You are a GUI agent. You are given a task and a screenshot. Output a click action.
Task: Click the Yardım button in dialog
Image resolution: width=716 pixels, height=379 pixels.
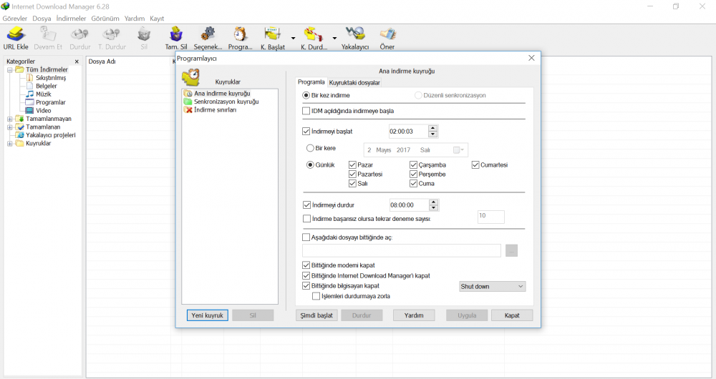click(x=414, y=315)
